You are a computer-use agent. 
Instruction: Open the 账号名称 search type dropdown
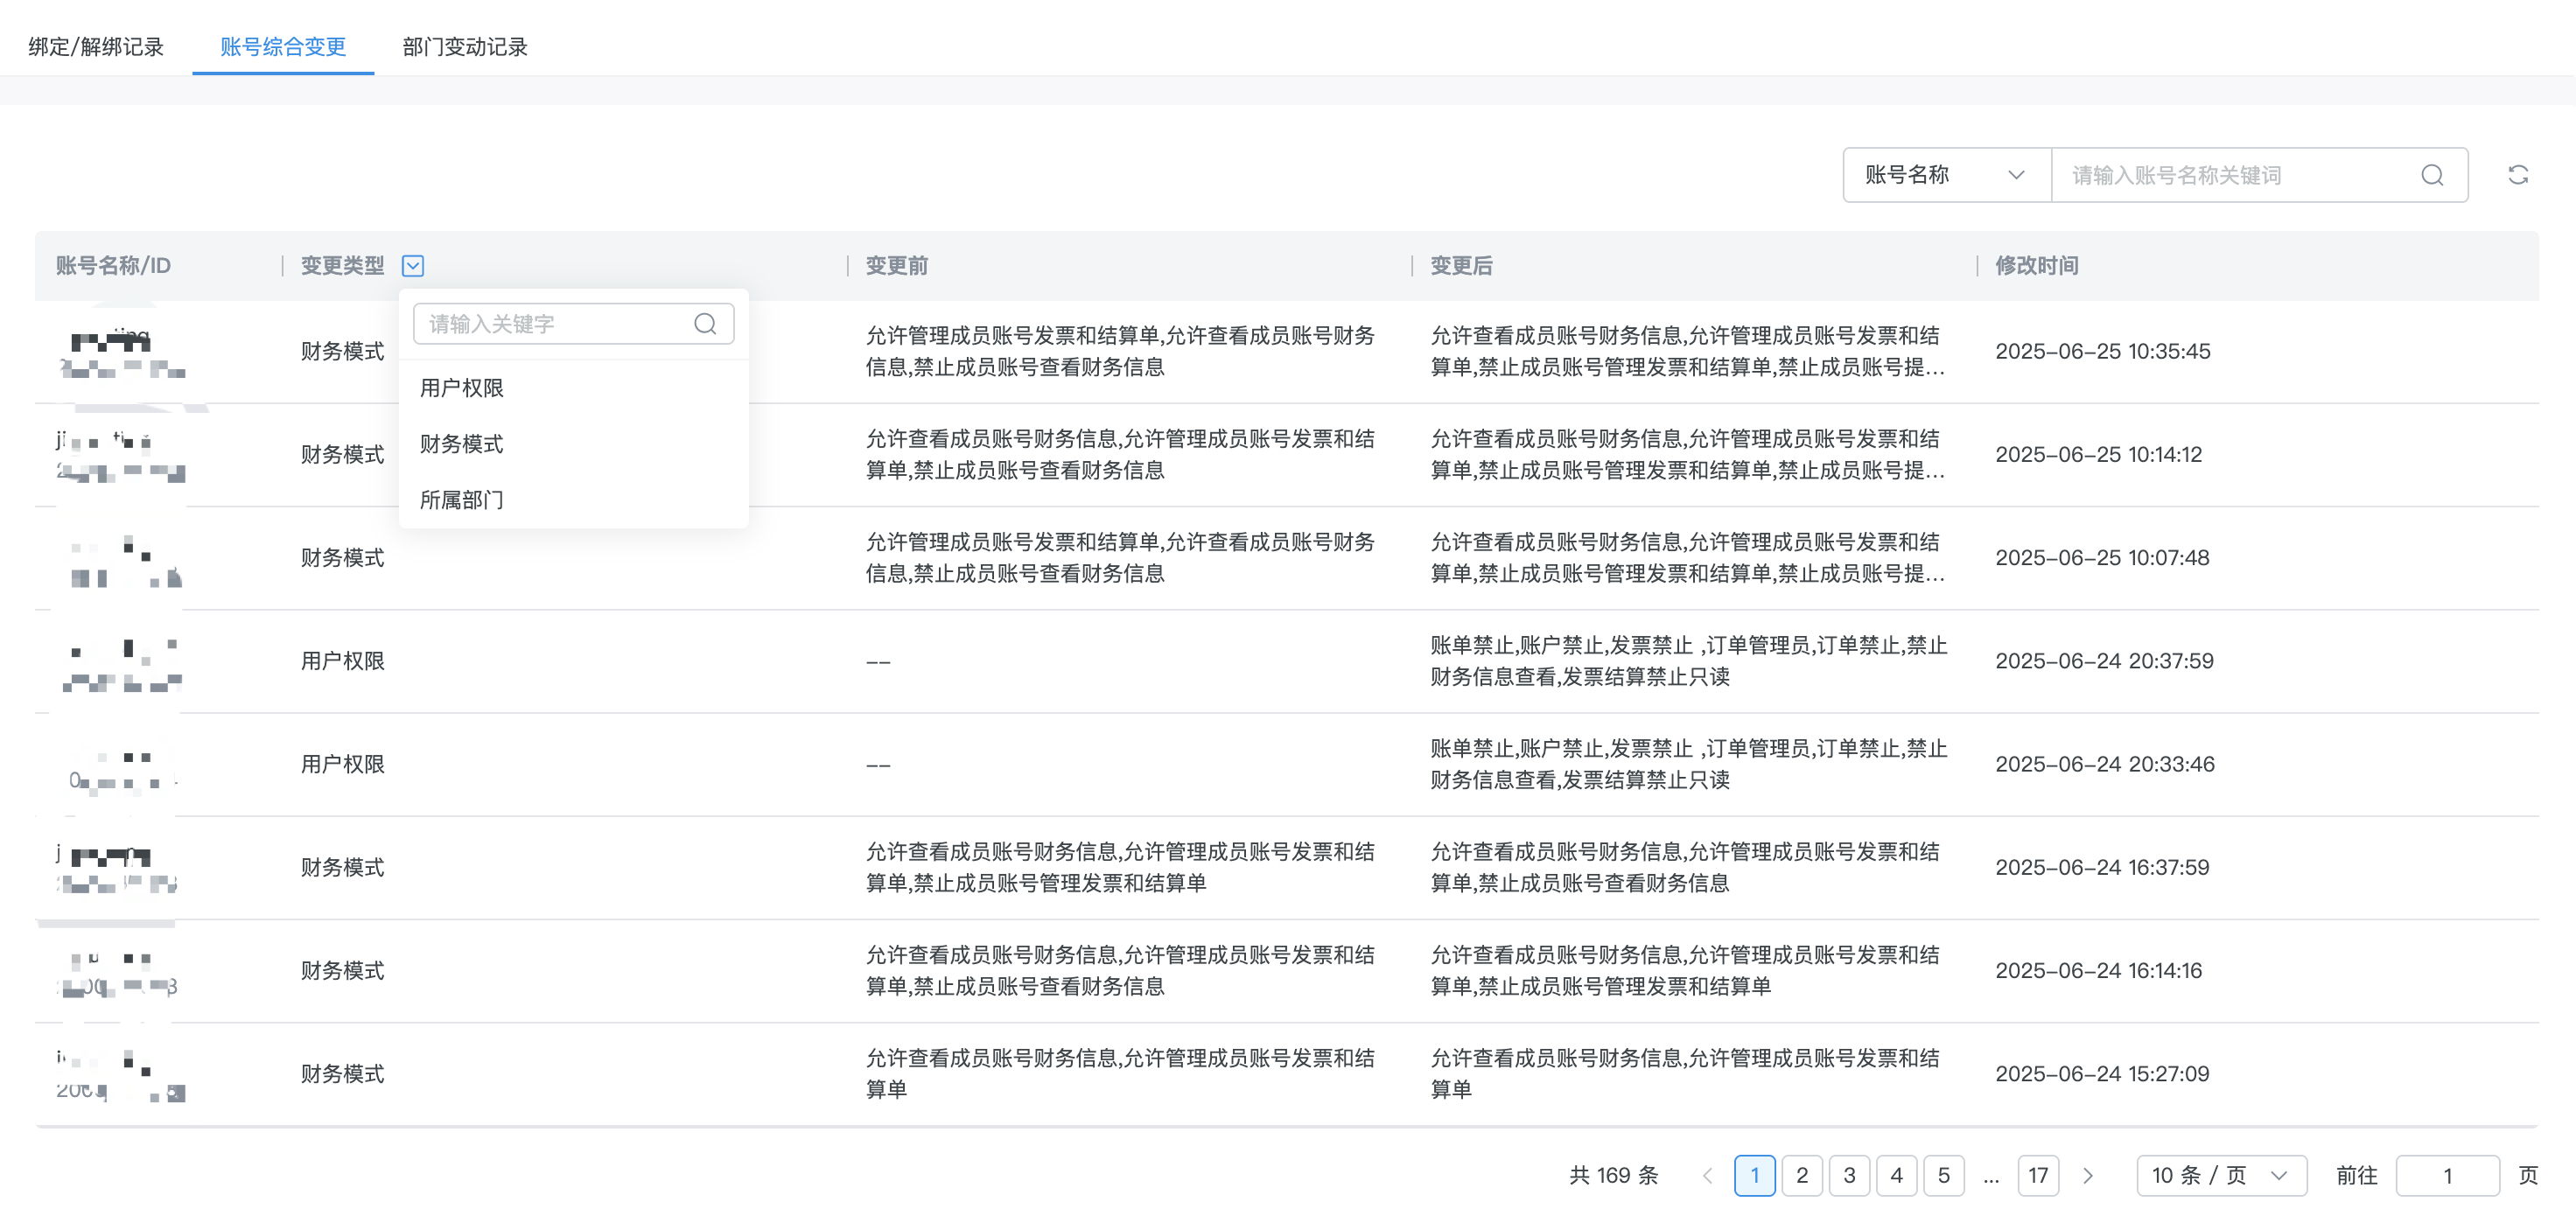pyautogui.click(x=1945, y=175)
